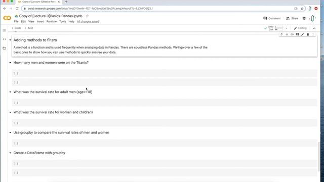This screenshot has width=324, height=182.
Task: Collapse the 'Adding methods to filters' section
Action: 10,40
